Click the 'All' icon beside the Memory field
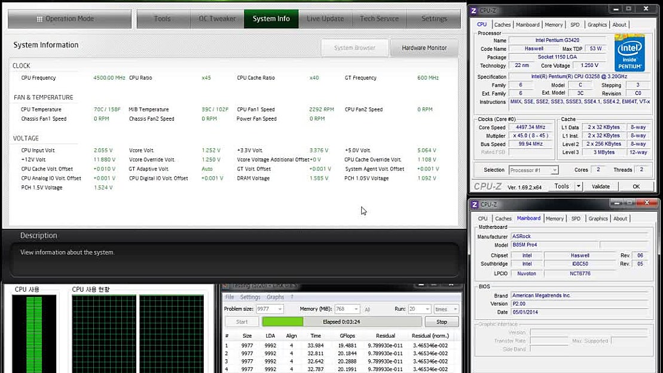663x373 pixels. pos(368,309)
